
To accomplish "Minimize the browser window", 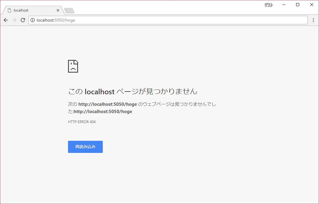I will click(x=284, y=5).
